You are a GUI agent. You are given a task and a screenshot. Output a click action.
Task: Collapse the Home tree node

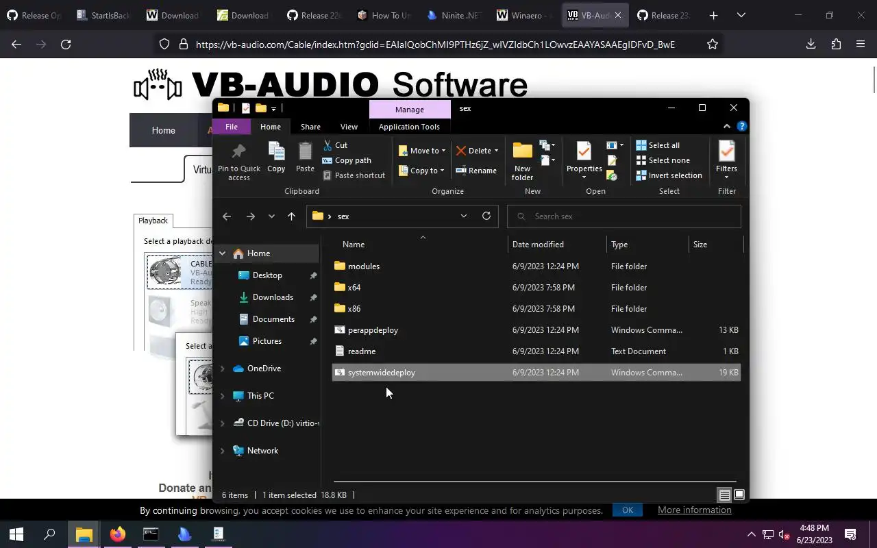coord(222,253)
